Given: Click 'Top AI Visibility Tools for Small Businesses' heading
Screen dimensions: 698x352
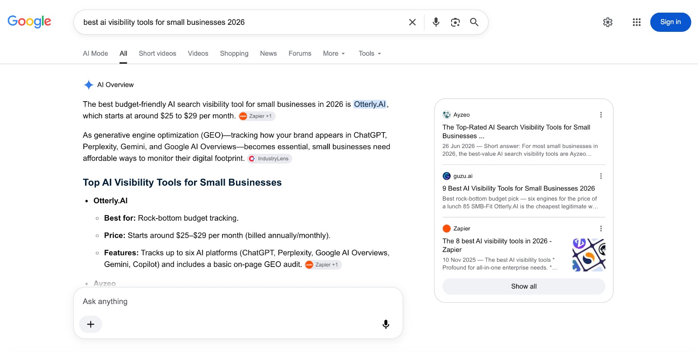Looking at the screenshot, I should click(182, 182).
